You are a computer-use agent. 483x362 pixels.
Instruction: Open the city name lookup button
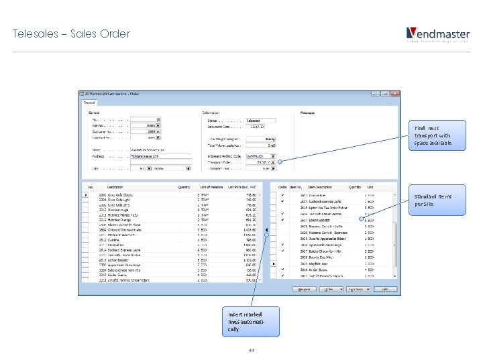click(x=189, y=168)
